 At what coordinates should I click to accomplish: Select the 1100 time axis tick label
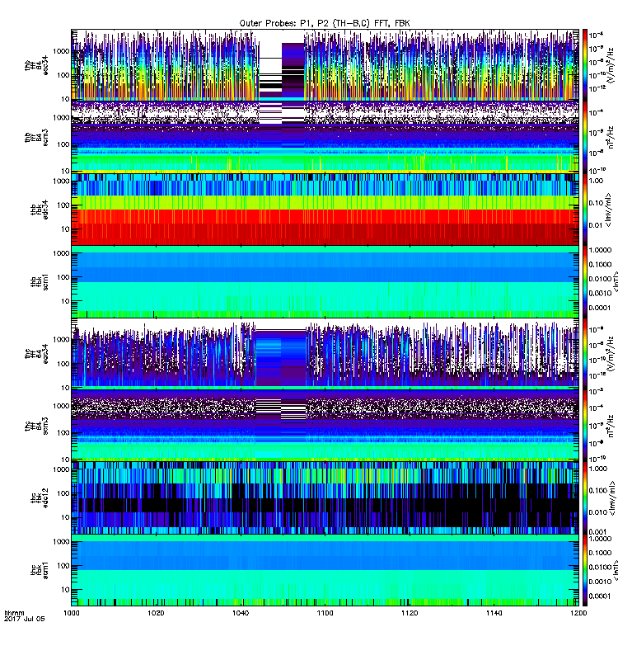[x=325, y=613]
